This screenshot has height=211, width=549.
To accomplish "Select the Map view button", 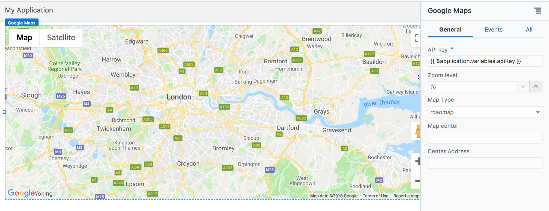I will (x=24, y=38).
